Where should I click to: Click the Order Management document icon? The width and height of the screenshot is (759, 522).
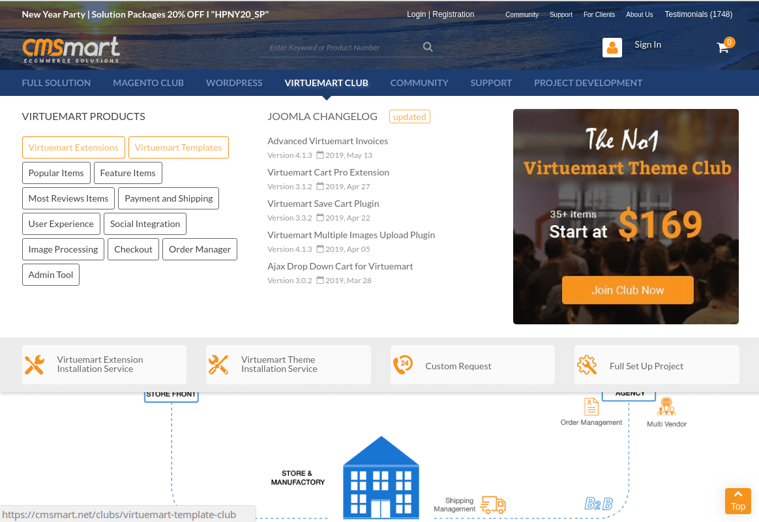[591, 407]
